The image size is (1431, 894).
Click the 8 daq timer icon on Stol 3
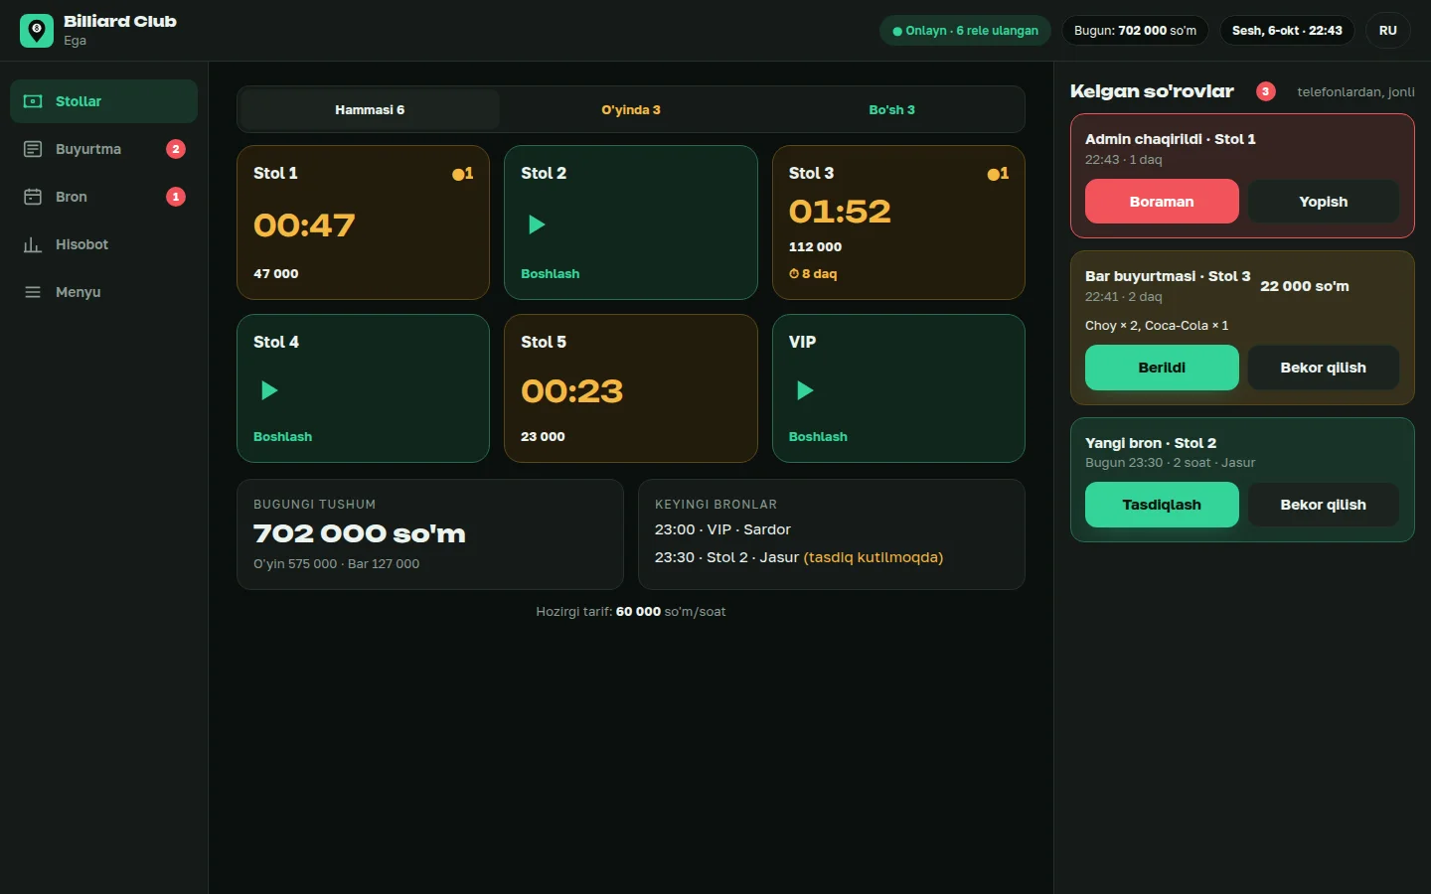tap(794, 273)
